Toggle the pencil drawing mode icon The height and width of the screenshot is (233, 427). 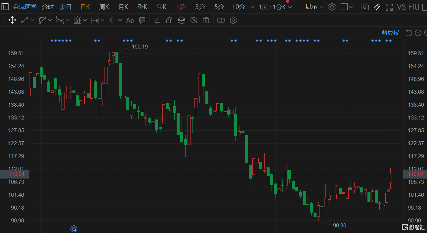pos(377,7)
